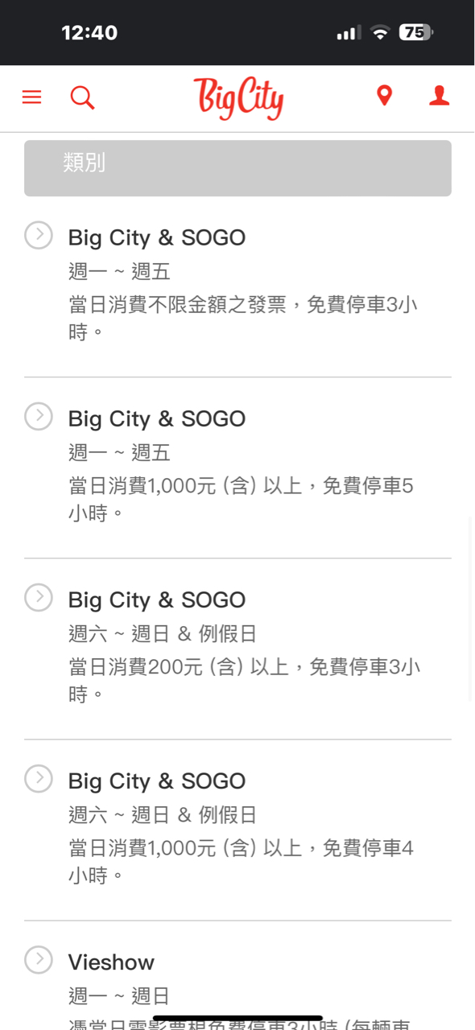475x1030 pixels.
Task: Expand the Vieshow entry chevron
Action: tap(38, 959)
